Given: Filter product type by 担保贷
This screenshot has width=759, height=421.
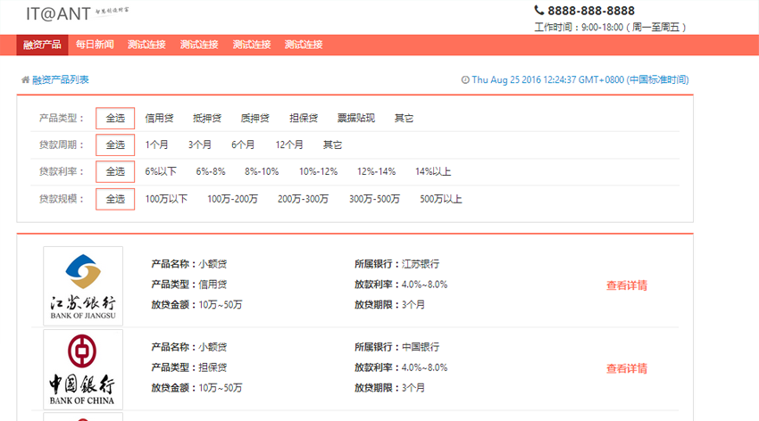Looking at the screenshot, I should 304,119.
